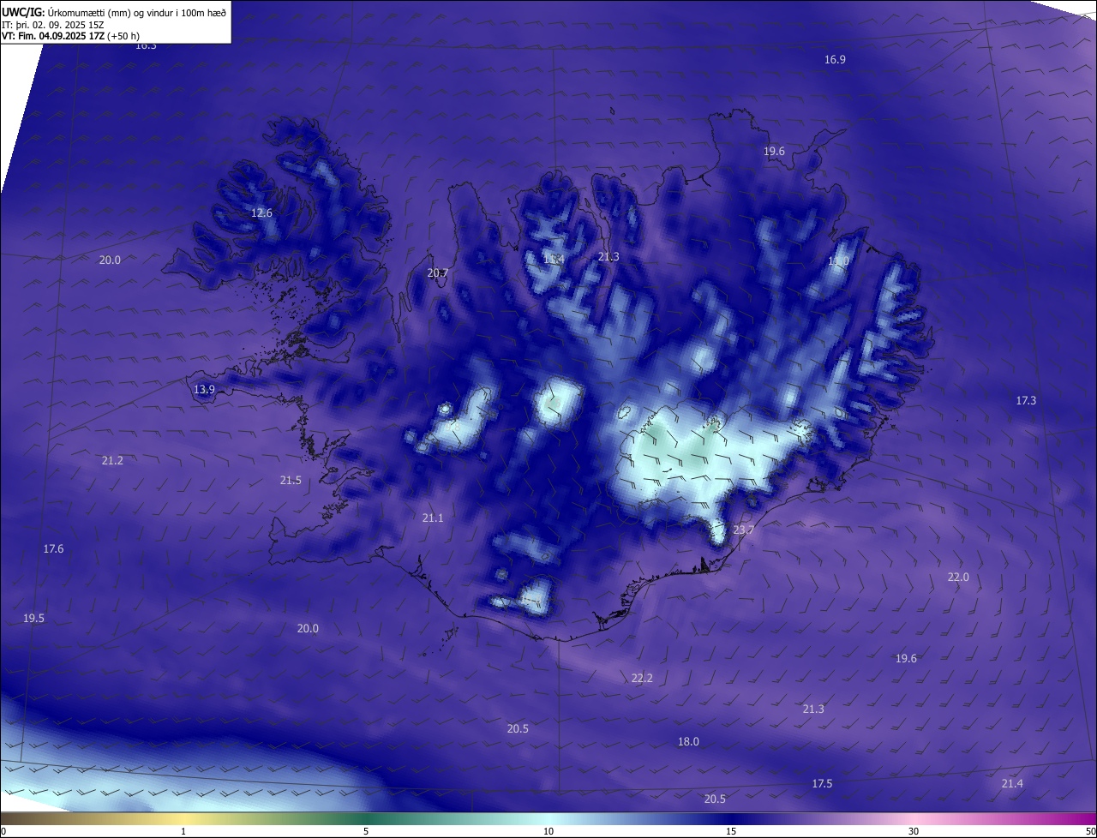The image size is (1097, 838).
Task: Click the colorbar tick label 1
Action: [x=183, y=831]
